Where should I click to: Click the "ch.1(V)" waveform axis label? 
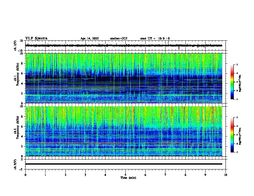tap(15, 45)
